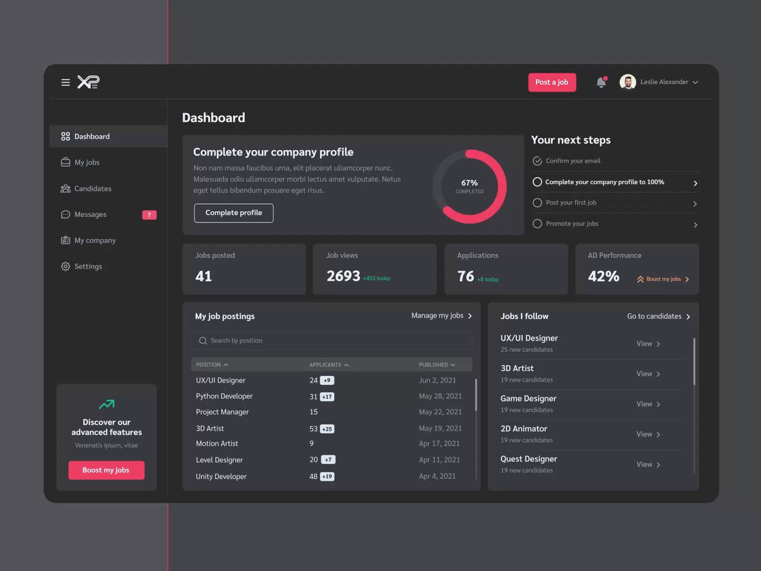Click the Complete profile button
761x571 pixels.
coord(234,213)
